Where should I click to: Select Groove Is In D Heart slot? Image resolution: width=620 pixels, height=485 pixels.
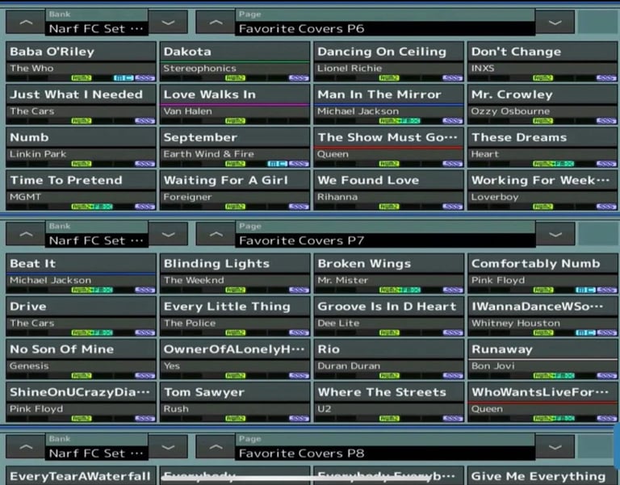(x=388, y=316)
